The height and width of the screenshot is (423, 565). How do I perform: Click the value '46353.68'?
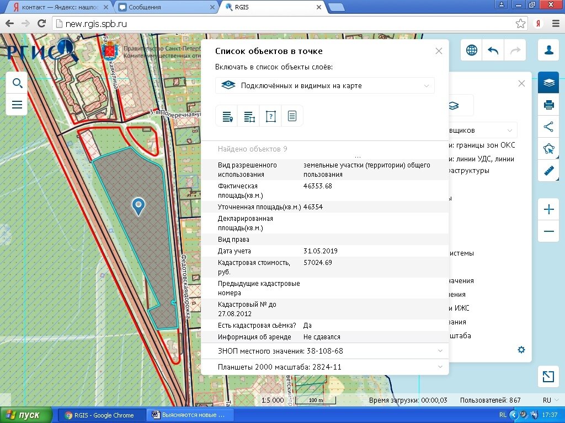(318, 186)
